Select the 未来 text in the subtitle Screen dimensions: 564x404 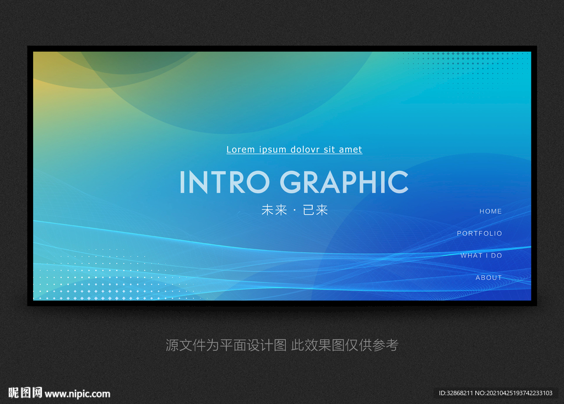click(274, 210)
